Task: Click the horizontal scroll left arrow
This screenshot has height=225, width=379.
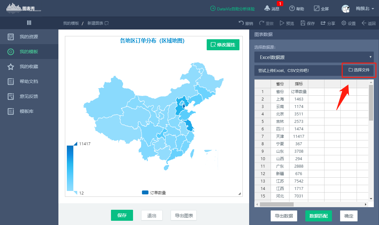Action: click(257, 205)
